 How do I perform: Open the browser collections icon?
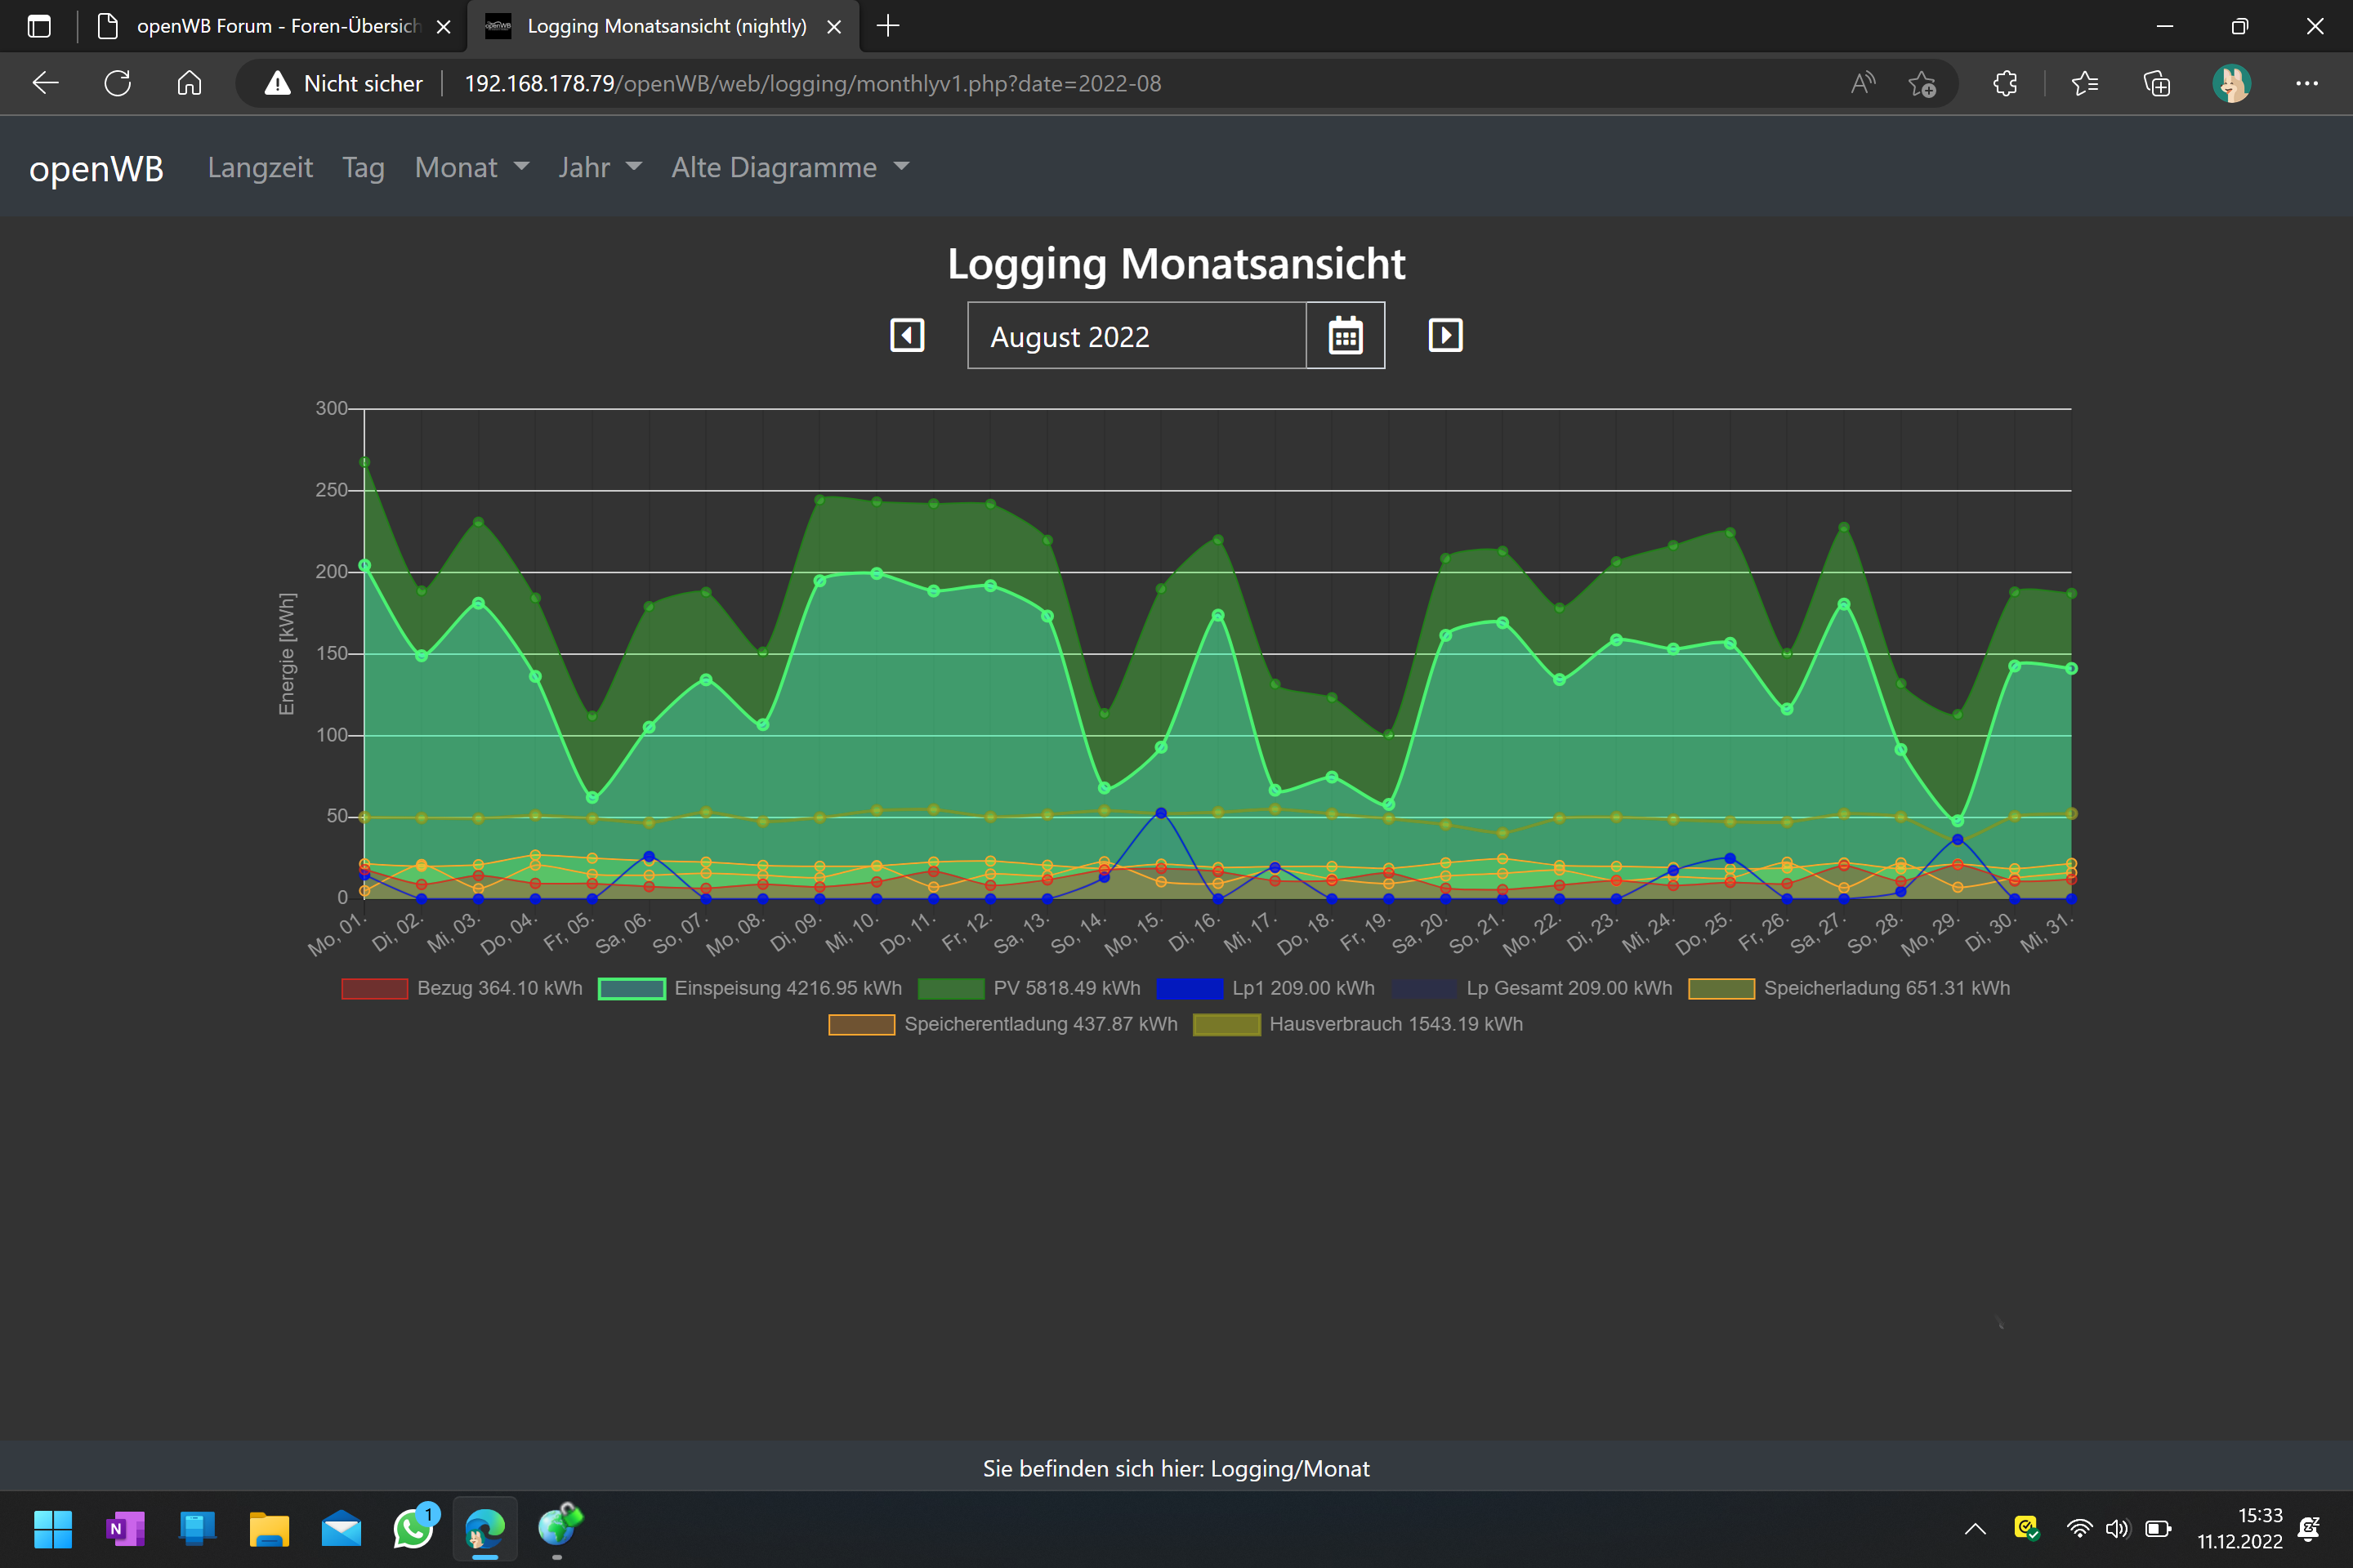point(2156,83)
